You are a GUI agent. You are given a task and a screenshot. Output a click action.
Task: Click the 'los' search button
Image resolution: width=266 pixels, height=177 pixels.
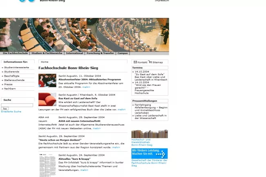pos(5,109)
